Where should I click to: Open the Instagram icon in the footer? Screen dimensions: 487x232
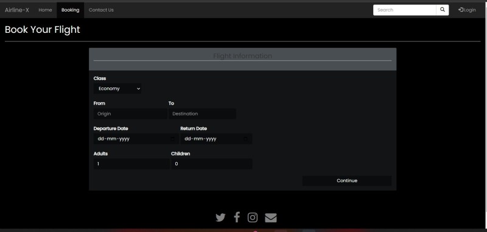253,217
